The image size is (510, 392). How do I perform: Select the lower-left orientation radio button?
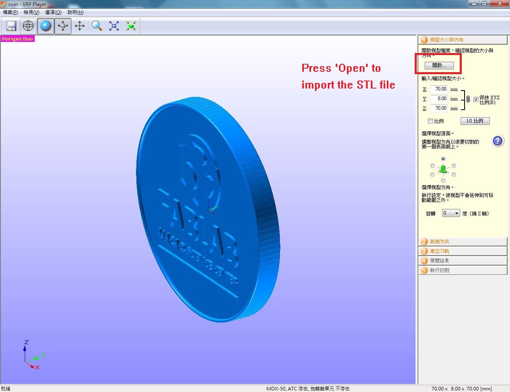432,174
